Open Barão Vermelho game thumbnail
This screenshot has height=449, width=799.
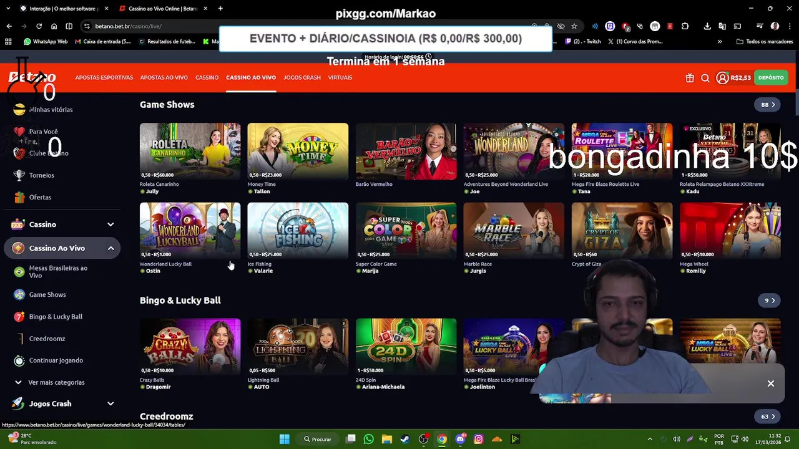pyautogui.click(x=406, y=152)
